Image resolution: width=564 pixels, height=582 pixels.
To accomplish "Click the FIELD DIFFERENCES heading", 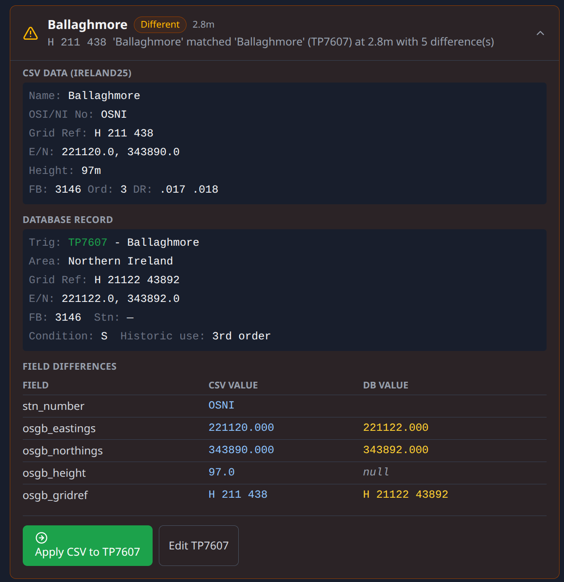I will [x=70, y=367].
